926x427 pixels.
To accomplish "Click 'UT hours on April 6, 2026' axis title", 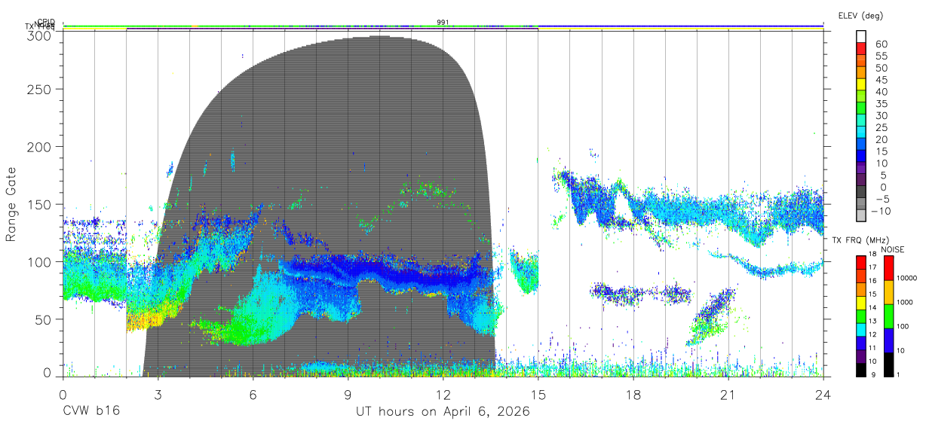I will click(443, 412).
